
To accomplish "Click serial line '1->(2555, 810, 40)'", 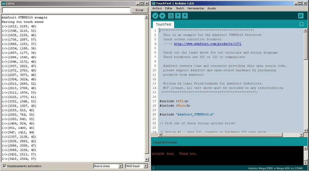I will [18, 110].
